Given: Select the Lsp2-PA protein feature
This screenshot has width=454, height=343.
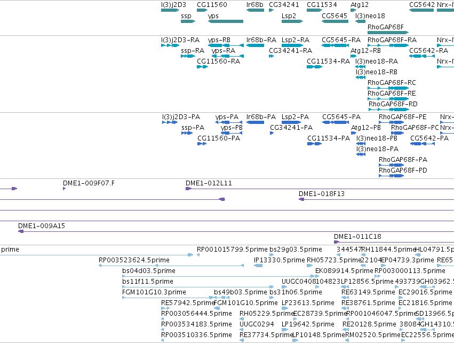Looking at the screenshot, I should (x=291, y=122).
